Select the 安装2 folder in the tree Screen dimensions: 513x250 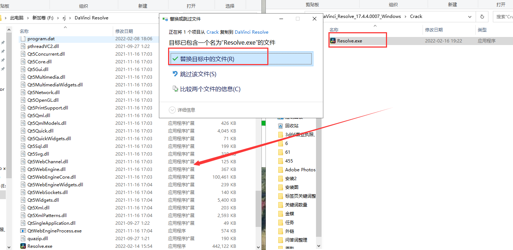(291, 178)
